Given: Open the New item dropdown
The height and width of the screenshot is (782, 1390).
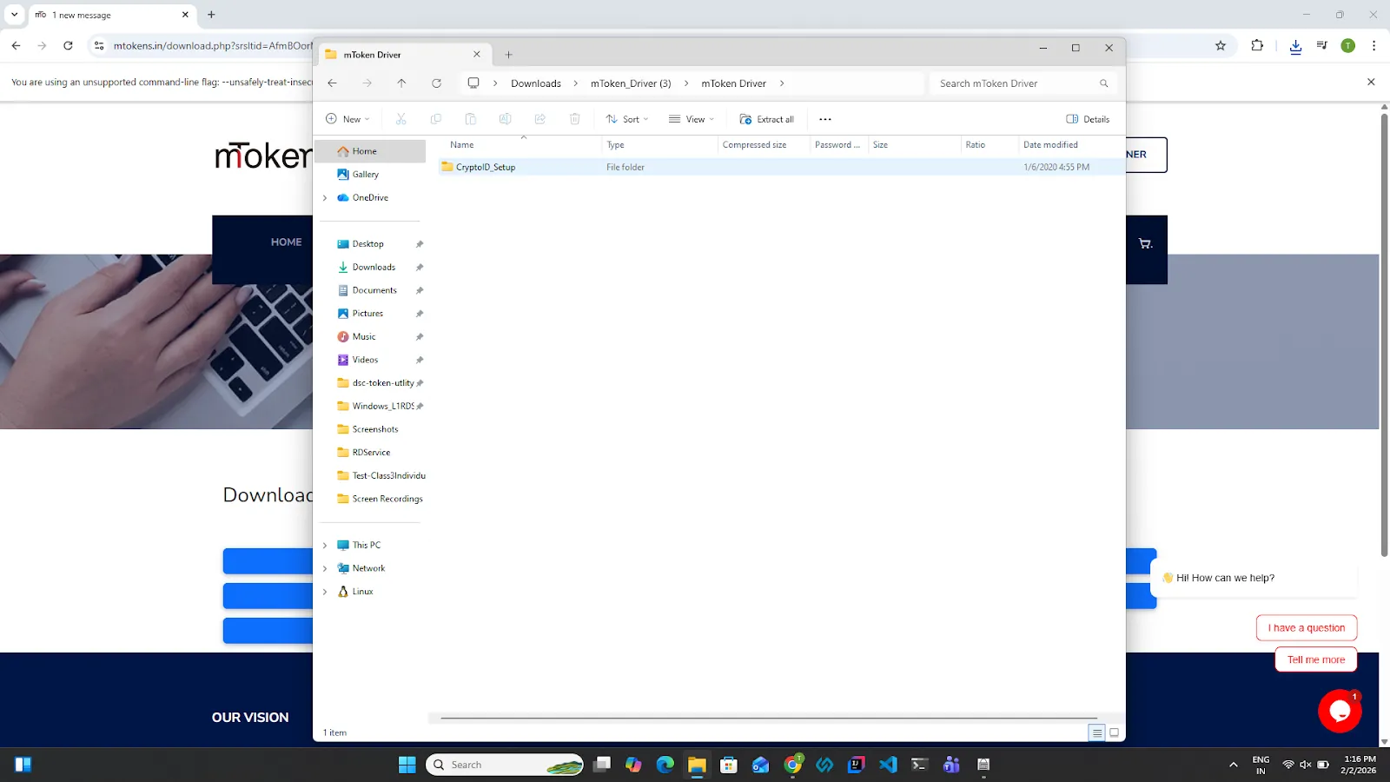Looking at the screenshot, I should tap(347, 119).
